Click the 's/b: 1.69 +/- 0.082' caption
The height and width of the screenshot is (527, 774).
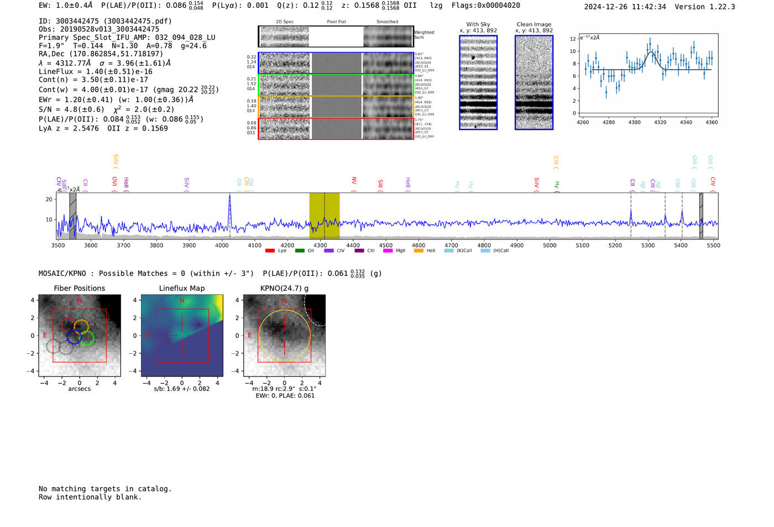click(182, 389)
